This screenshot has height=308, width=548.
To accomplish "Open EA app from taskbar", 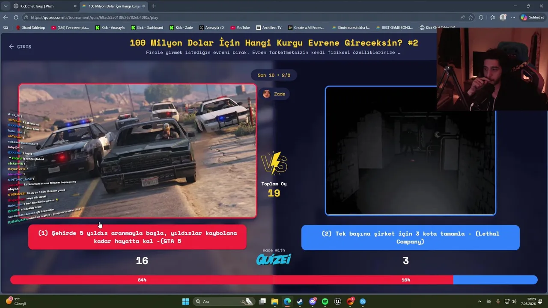I will [350, 302].
